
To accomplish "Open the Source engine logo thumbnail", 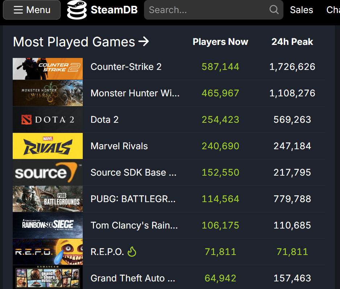I will click(x=48, y=172).
